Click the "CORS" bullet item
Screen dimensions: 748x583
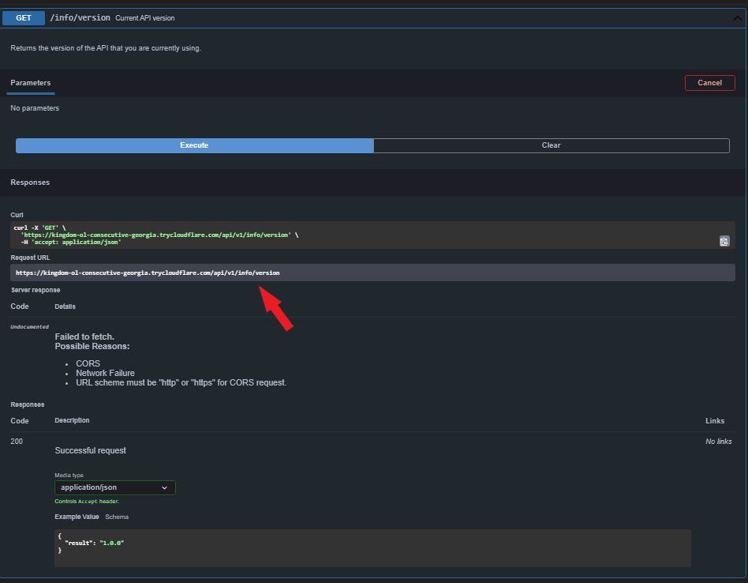tap(88, 363)
